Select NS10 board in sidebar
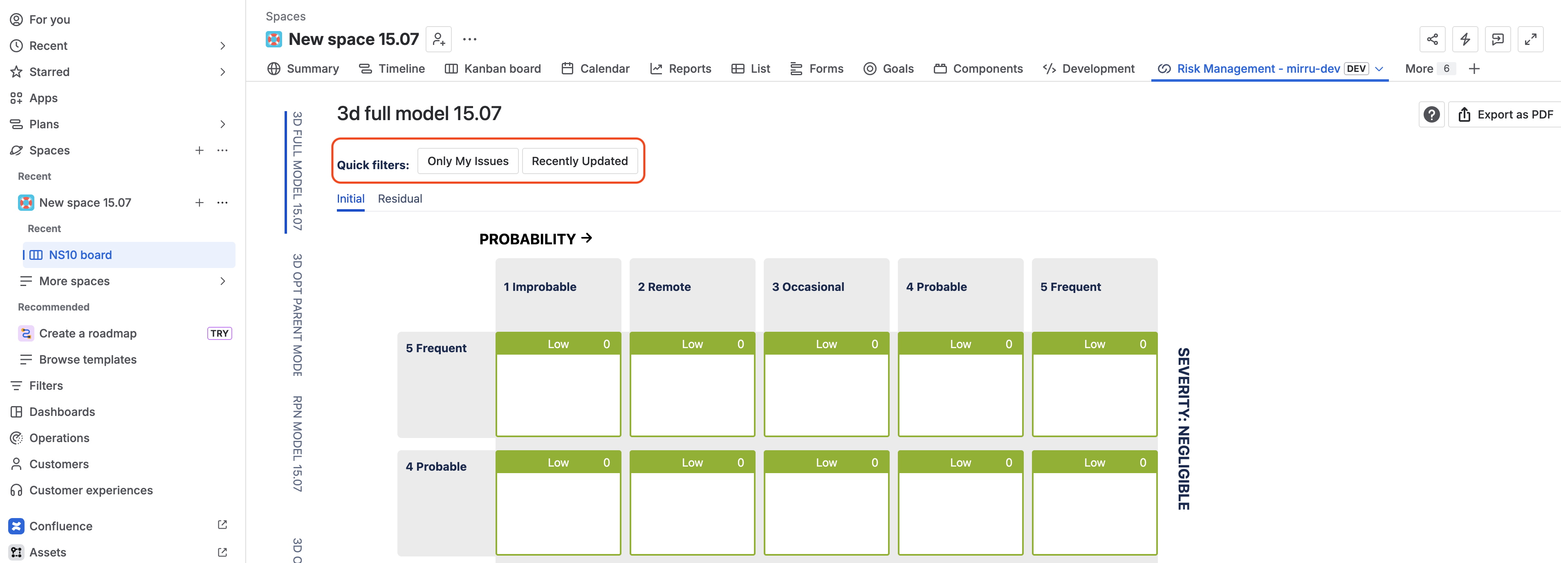The image size is (1561, 563). click(129, 255)
